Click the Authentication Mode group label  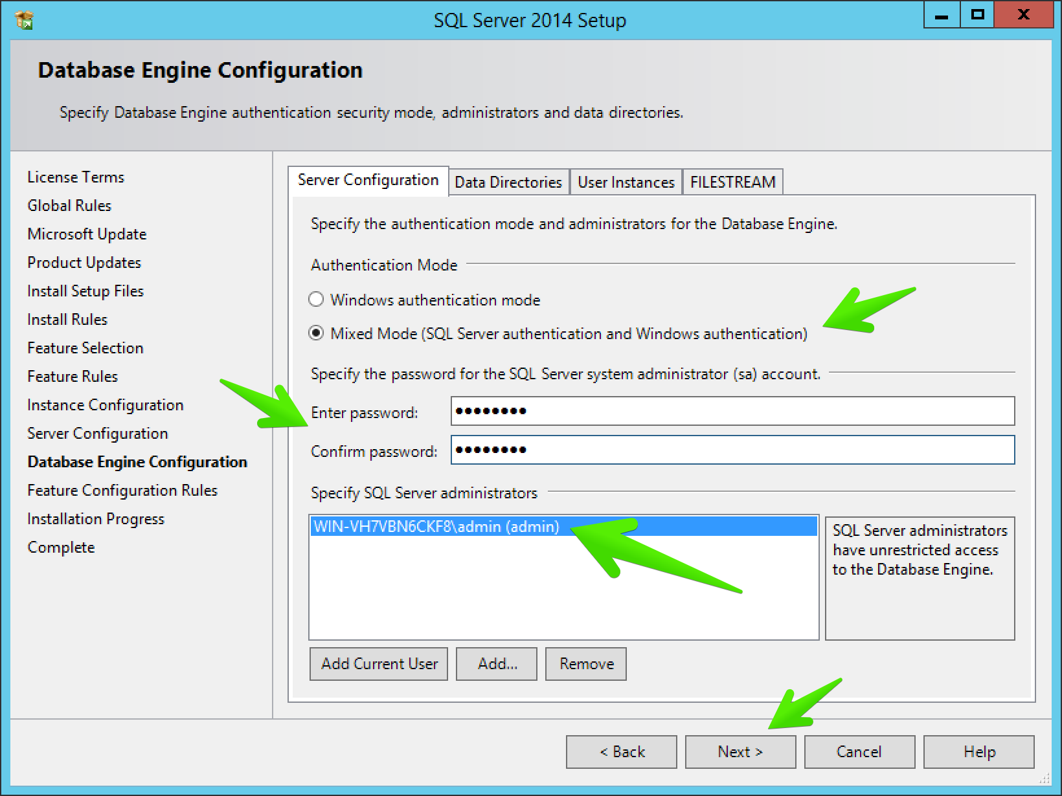click(384, 265)
